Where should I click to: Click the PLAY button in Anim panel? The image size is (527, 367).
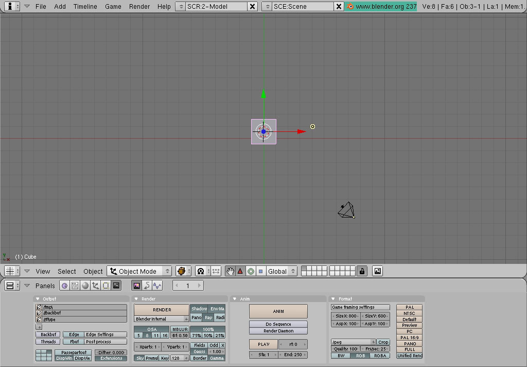click(x=263, y=344)
